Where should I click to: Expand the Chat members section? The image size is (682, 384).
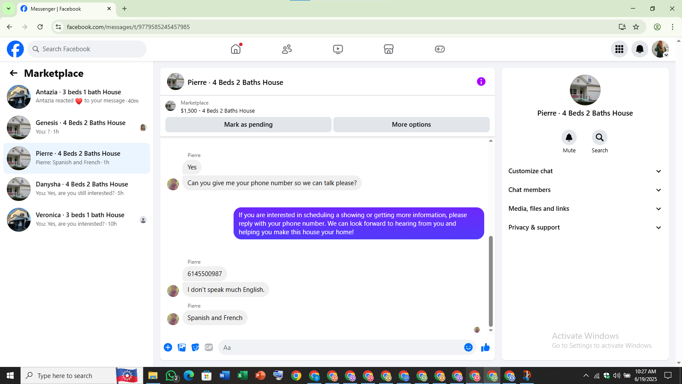(x=585, y=190)
